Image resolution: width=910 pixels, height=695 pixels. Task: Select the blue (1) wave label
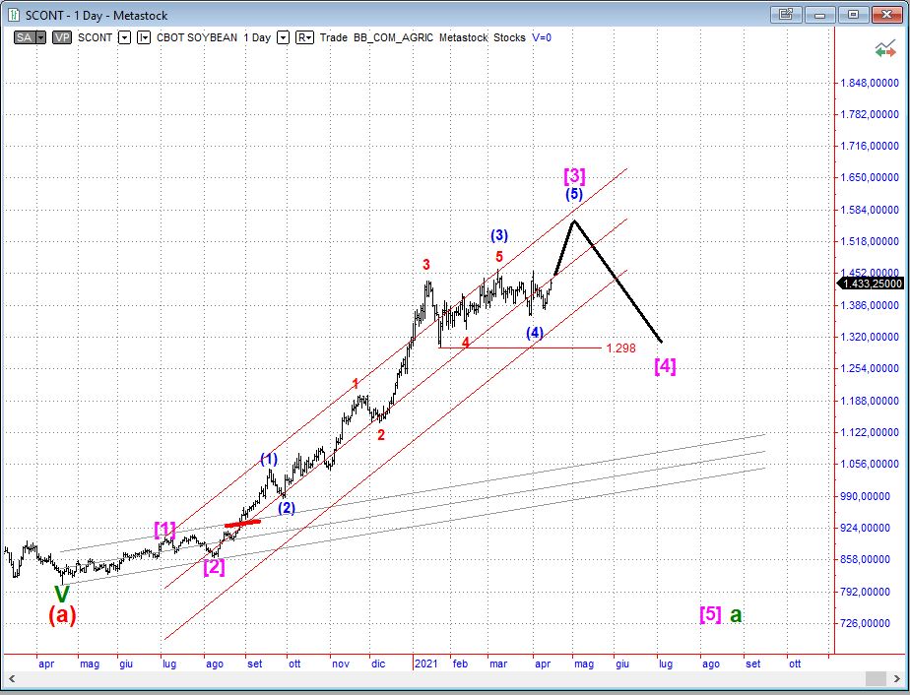click(x=269, y=460)
